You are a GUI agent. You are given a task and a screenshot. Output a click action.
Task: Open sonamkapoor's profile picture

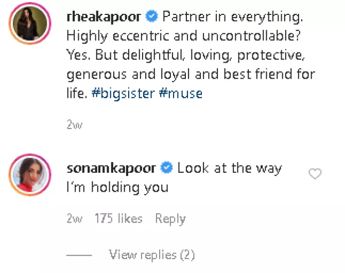(x=29, y=174)
